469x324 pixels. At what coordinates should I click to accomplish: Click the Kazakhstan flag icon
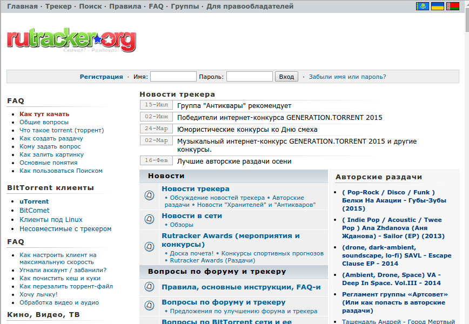pyautogui.click(x=423, y=6)
